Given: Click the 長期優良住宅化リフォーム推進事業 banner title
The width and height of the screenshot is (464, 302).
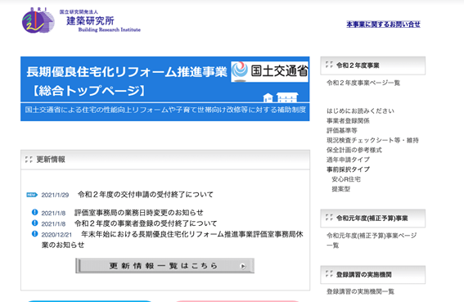Looking at the screenshot, I should tap(127, 72).
